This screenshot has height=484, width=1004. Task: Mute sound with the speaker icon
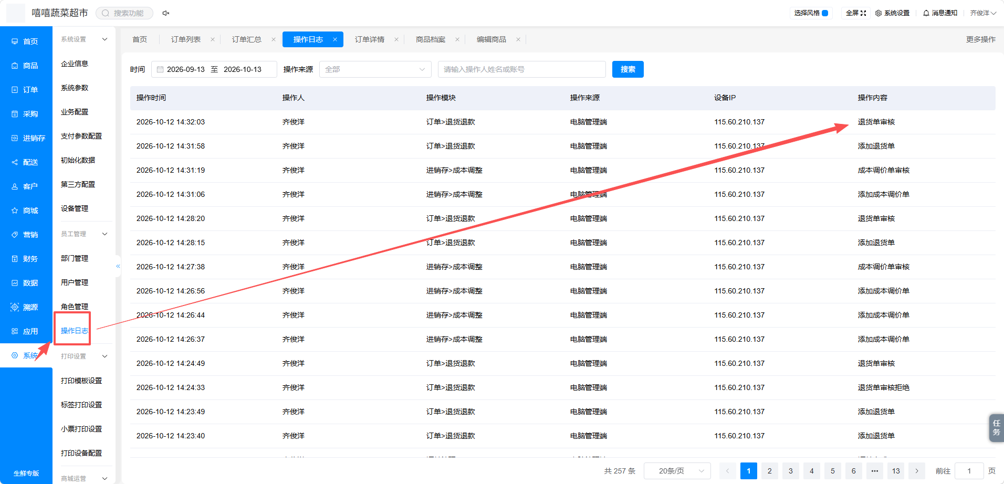(x=166, y=13)
